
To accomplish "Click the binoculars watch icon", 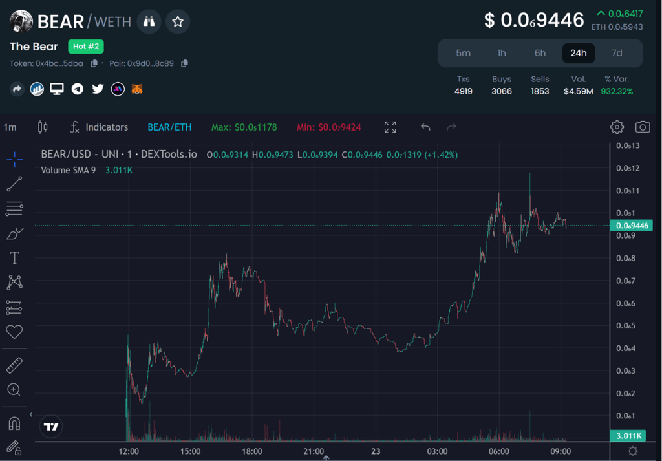I will click(149, 21).
